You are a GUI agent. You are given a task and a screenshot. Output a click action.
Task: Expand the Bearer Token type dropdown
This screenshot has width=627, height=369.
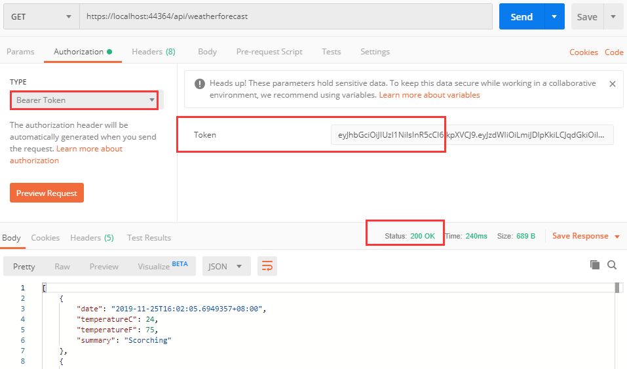(84, 100)
